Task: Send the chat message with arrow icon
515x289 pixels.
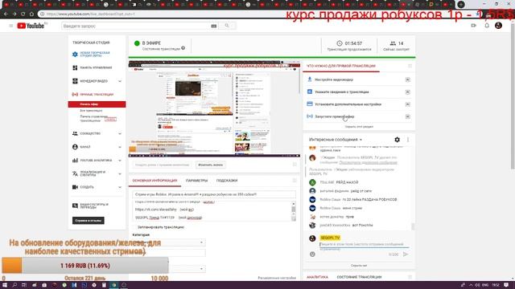Action: tap(406, 254)
